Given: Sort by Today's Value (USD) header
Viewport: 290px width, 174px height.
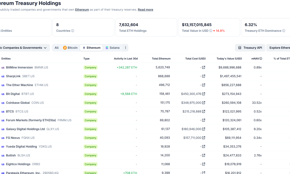Looking at the screenshot, I should 229,58.
